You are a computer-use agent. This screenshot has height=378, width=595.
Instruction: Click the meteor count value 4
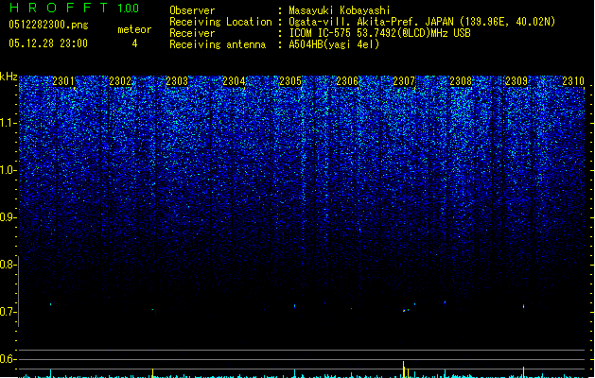tap(134, 43)
